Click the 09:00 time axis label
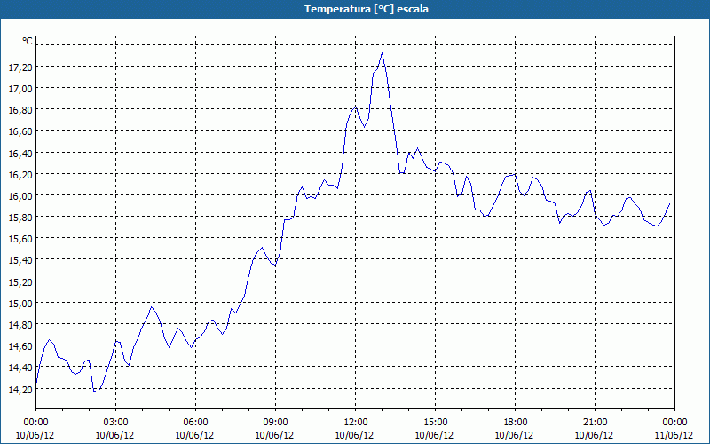 tap(275, 423)
